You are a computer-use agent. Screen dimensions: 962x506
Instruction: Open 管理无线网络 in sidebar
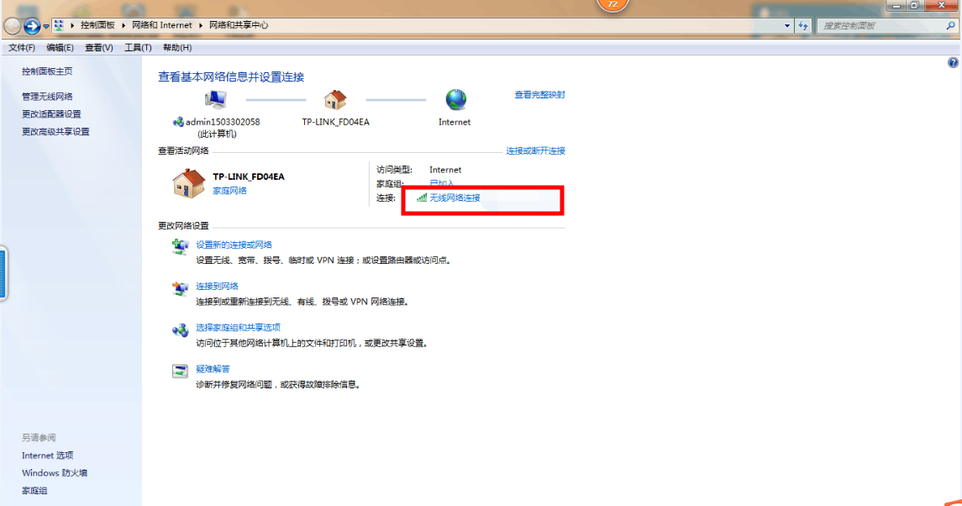[47, 97]
